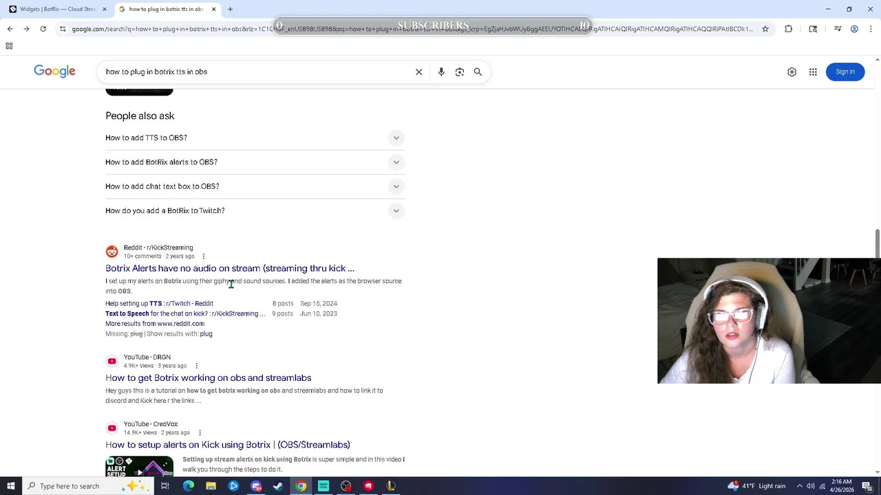This screenshot has height=495, width=881.
Task: Open the Chrome apps shortcut in bookmarks bar
Action: pos(9,46)
